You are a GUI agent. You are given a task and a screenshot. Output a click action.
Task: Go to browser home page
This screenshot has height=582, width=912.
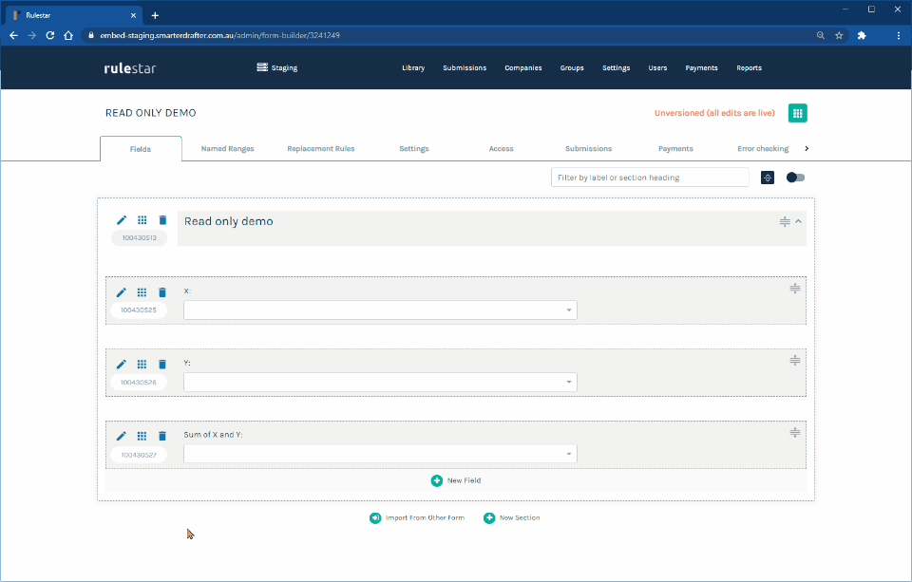tap(68, 35)
